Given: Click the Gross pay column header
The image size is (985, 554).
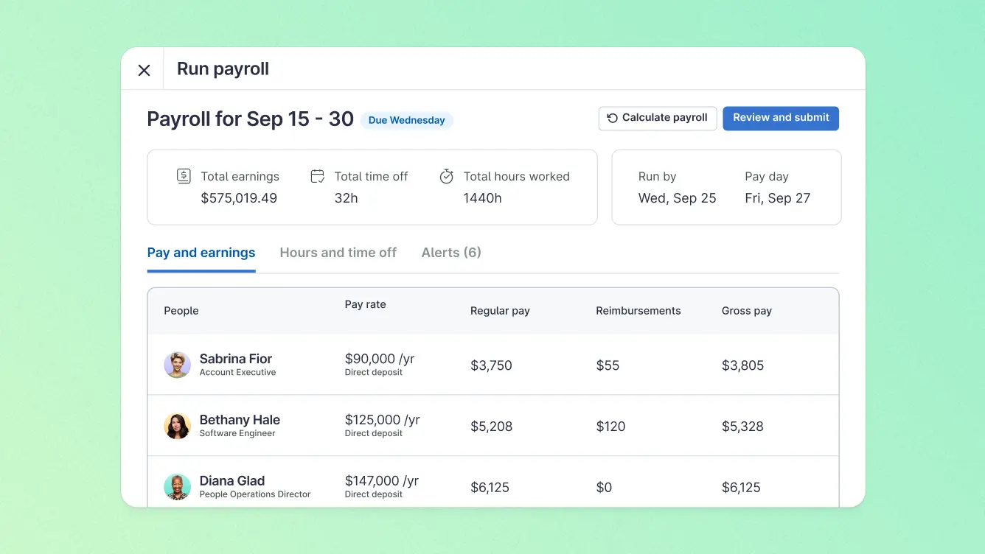Looking at the screenshot, I should [x=746, y=311].
